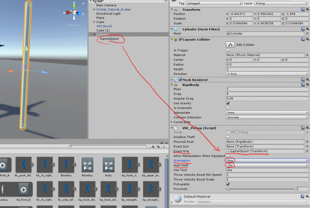Enable the Is Trigger checkbox
The image size is (310, 208).
point(228,50)
